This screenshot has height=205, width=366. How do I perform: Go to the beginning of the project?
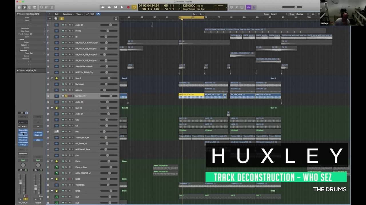116,7
